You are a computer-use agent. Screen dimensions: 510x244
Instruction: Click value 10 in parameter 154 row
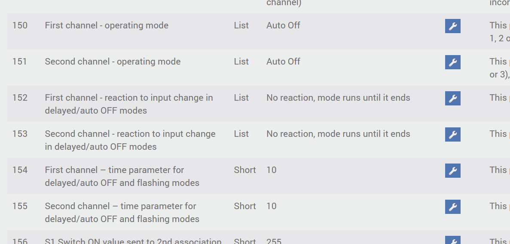tap(272, 170)
